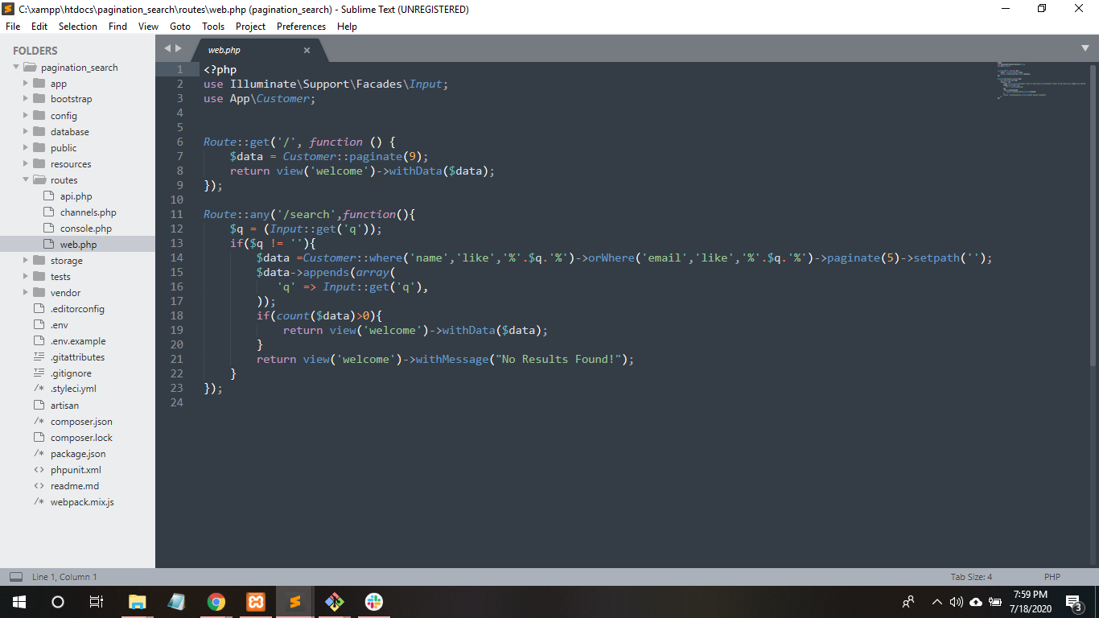Open the Task View icon in taskbar
The width and height of the screenshot is (1099, 618).
point(97,602)
